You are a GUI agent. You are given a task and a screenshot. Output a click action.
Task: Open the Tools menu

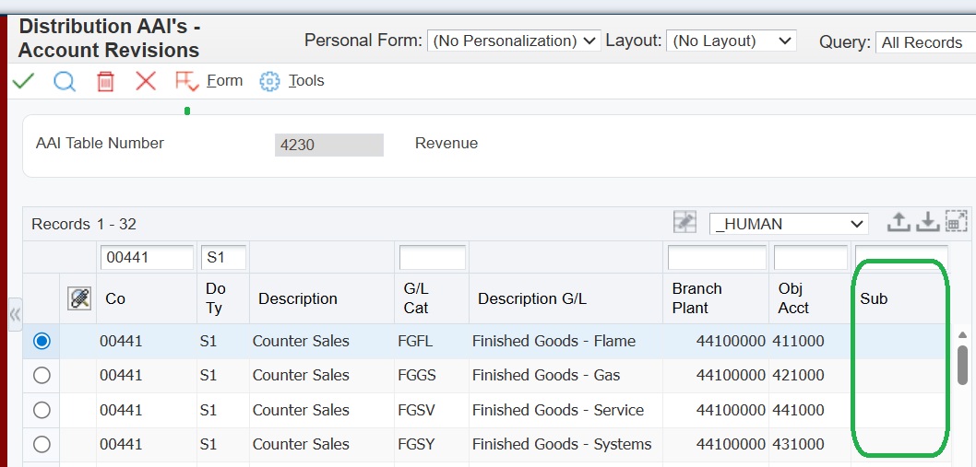click(x=306, y=81)
